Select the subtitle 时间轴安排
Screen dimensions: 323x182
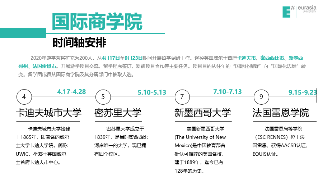(79, 42)
